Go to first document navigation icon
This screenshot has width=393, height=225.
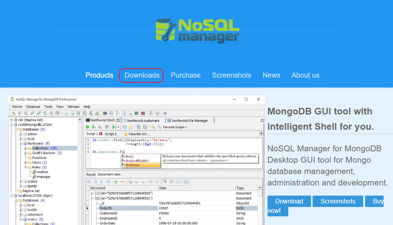tap(89, 181)
